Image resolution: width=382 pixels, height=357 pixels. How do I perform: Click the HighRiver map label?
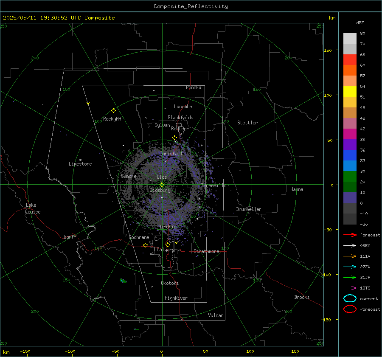176,298
